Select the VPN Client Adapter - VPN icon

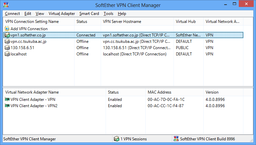[x=7, y=100]
